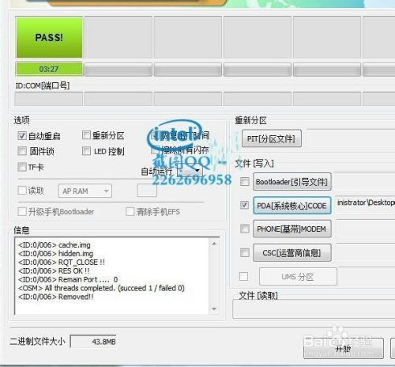The height and width of the screenshot is (367, 395).
Task: Check the 固件锁 option
Action: (22, 151)
